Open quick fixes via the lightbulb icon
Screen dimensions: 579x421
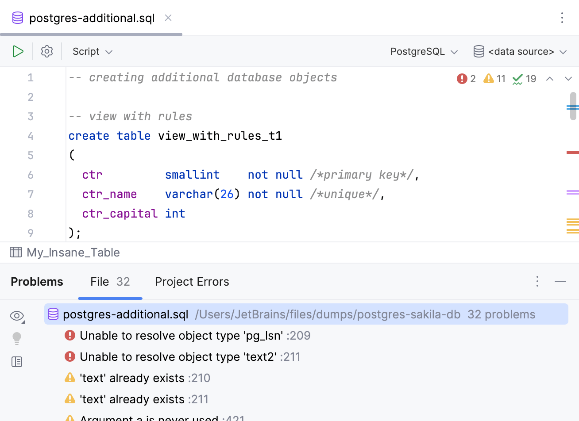click(x=17, y=338)
